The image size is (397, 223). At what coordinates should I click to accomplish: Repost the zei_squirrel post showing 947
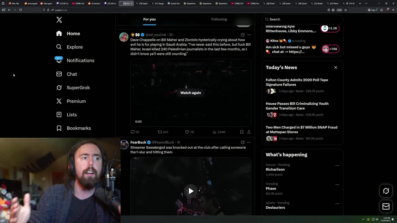click(x=160, y=132)
